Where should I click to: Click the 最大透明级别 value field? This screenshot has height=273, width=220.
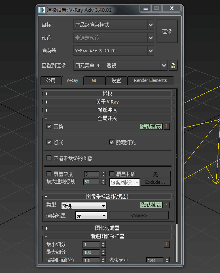coord(91,182)
